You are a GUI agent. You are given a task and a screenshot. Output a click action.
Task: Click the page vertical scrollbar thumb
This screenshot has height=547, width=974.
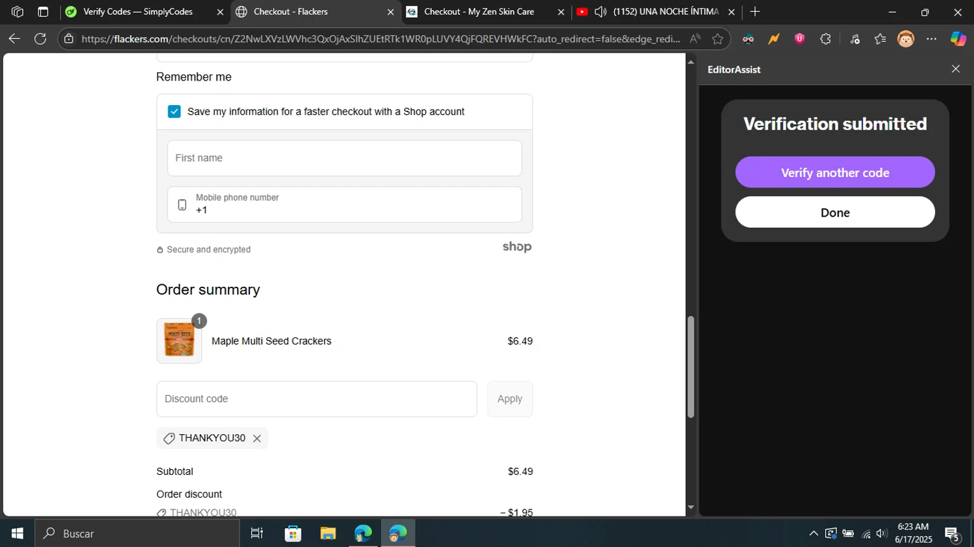click(x=690, y=367)
